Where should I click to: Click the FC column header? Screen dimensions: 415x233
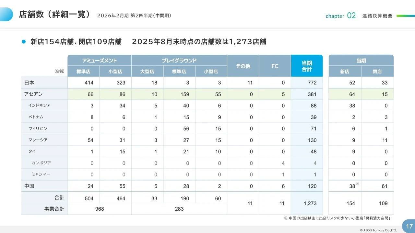pos(275,66)
